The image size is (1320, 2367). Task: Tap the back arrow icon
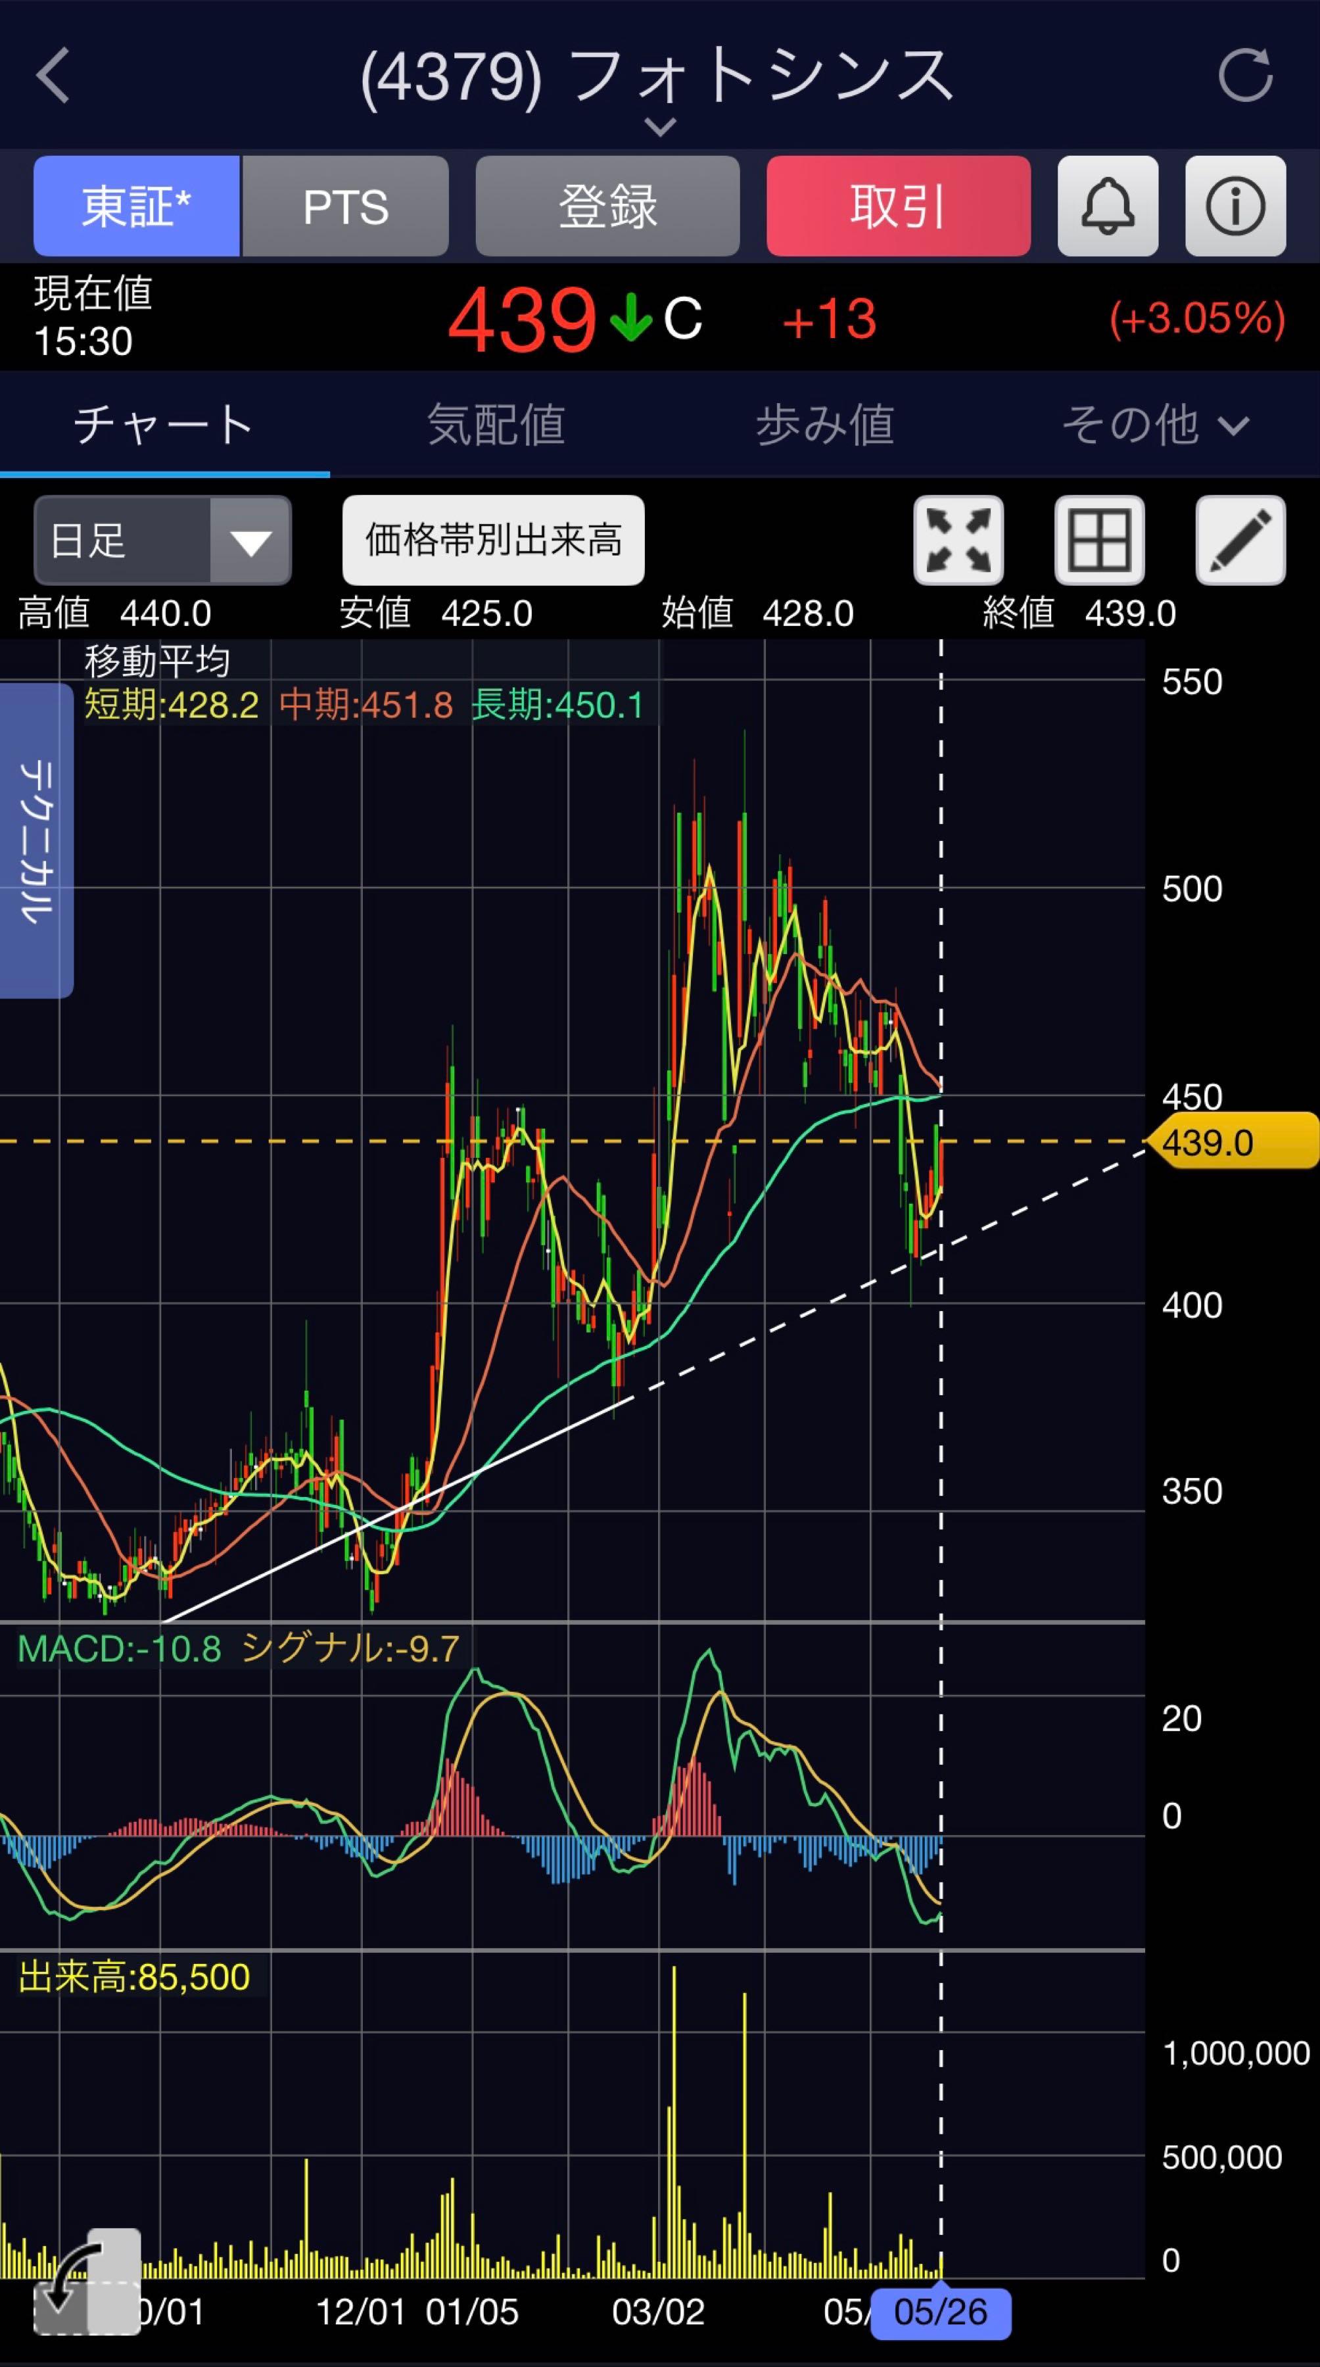[x=53, y=76]
